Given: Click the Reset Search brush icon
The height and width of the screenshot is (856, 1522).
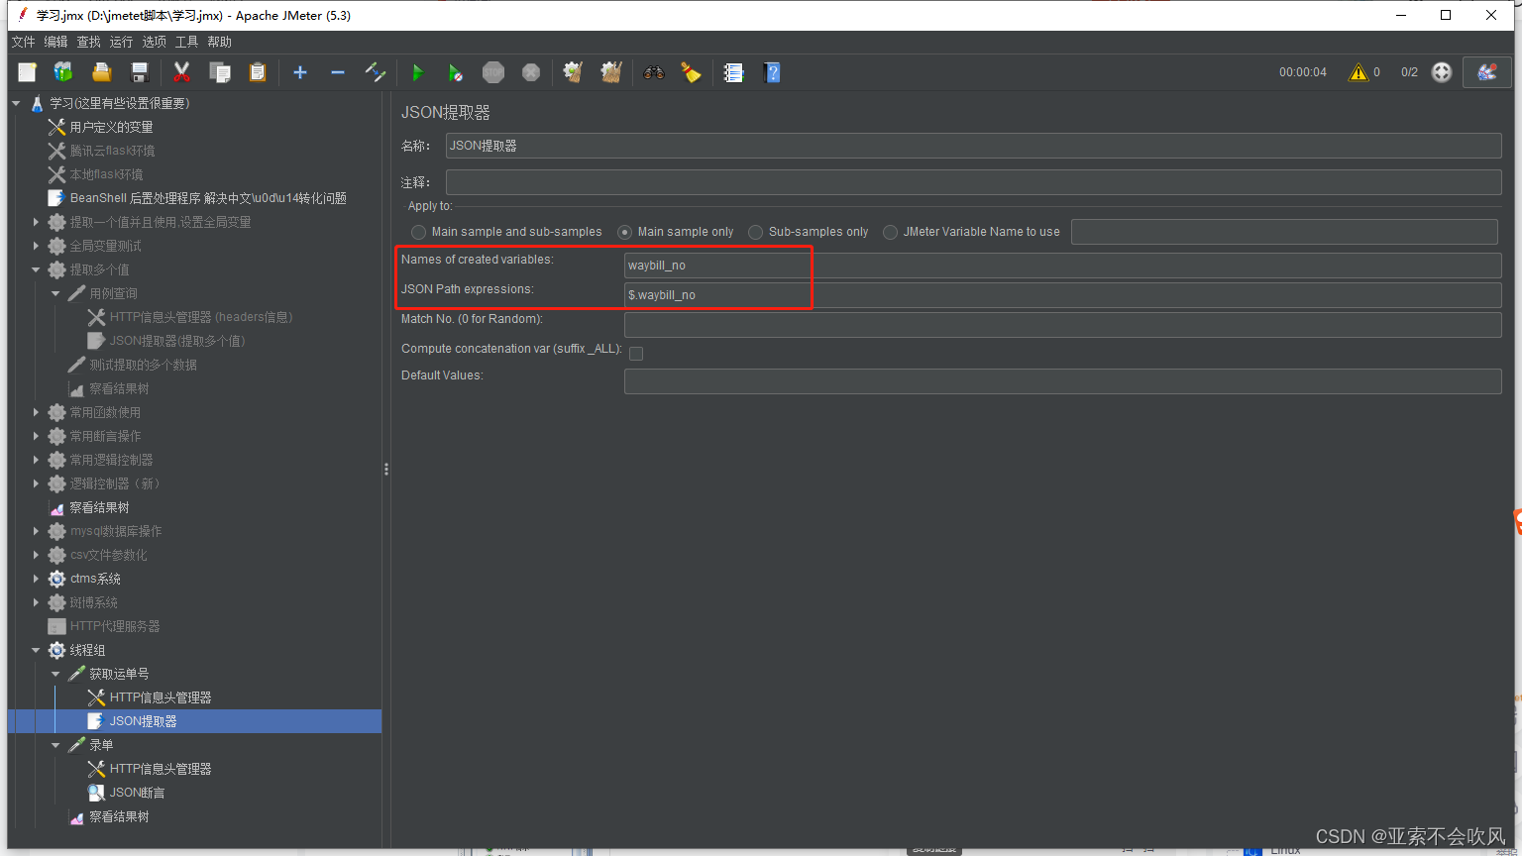Looking at the screenshot, I should 691,72.
